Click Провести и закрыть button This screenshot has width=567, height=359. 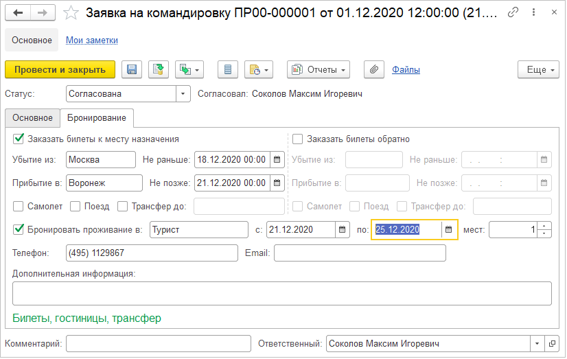(x=60, y=69)
